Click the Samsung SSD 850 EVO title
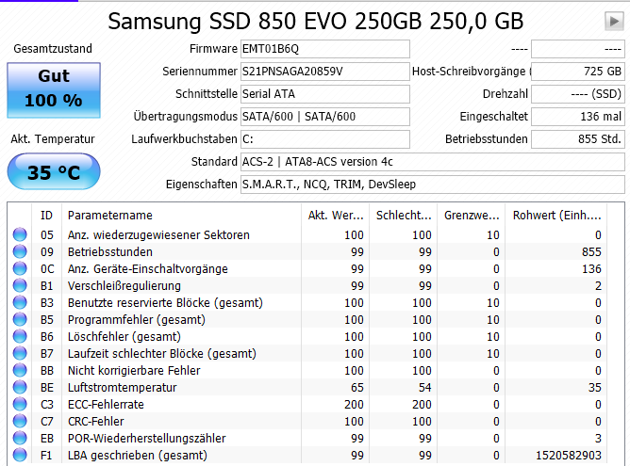 tap(315, 21)
